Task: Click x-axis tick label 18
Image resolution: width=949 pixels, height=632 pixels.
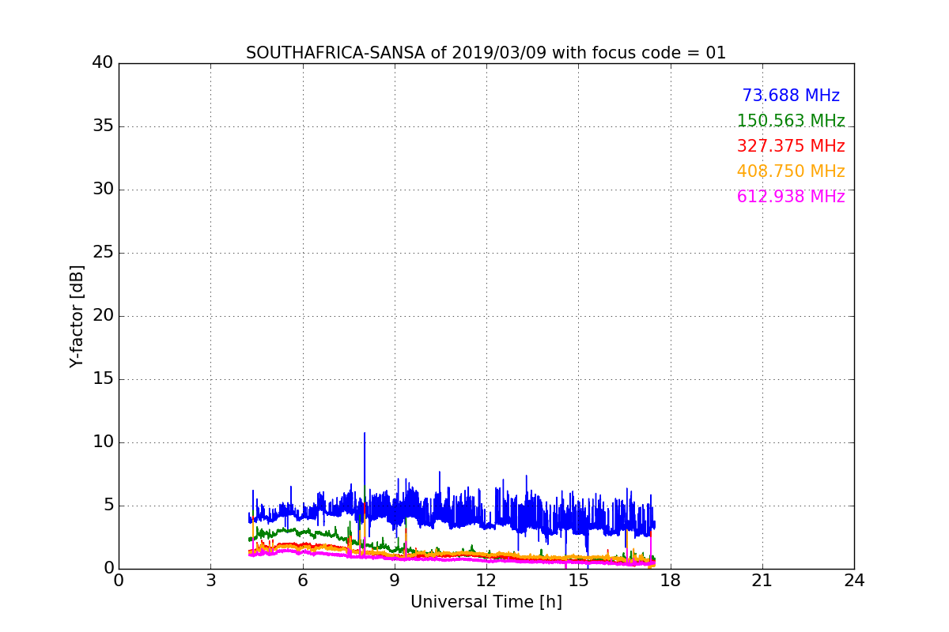Action: (671, 580)
